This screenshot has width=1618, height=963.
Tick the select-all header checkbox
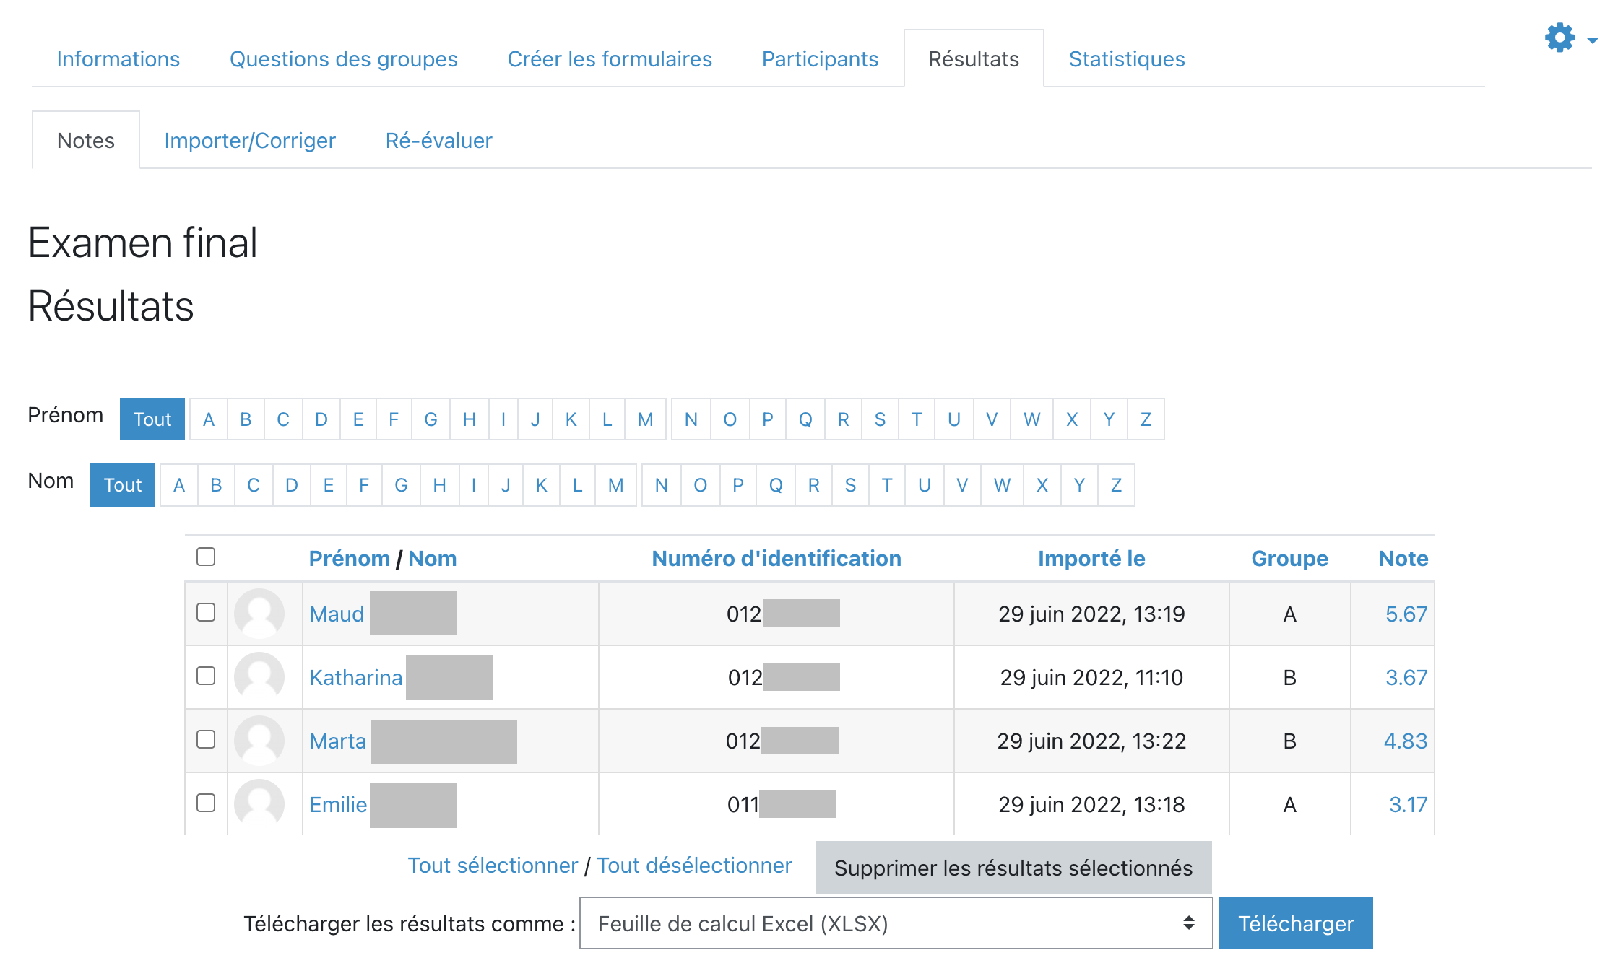coord(206,557)
